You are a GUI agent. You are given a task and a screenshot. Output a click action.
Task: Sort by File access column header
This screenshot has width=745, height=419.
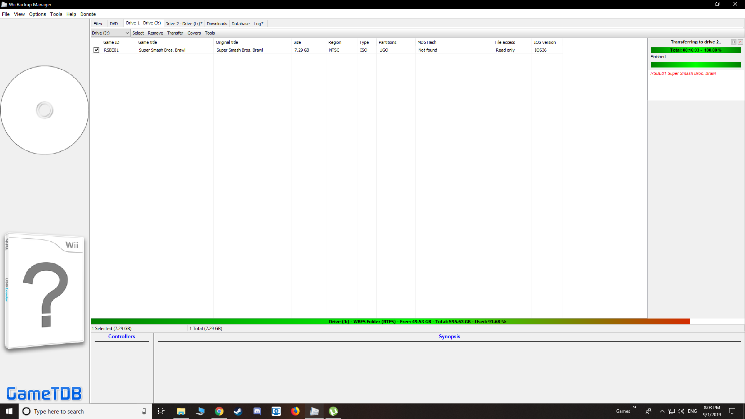pos(512,42)
